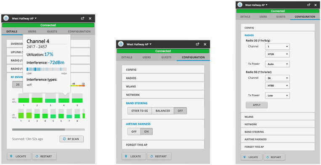Open Users tab in middle window
The width and height of the screenshot is (321, 165).
coord(146,57)
